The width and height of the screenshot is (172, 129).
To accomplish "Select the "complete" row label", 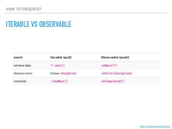I will coord(20,81).
